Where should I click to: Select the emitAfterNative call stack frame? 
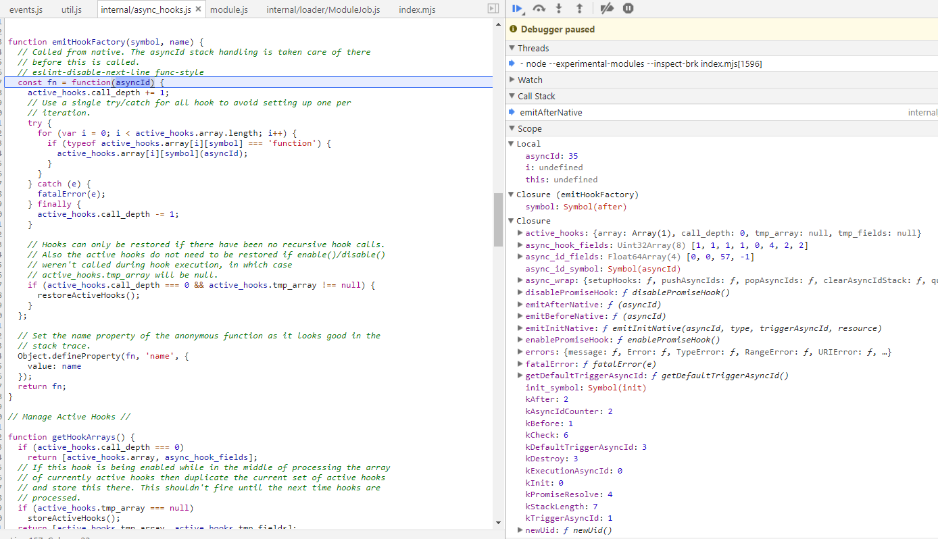722,113
